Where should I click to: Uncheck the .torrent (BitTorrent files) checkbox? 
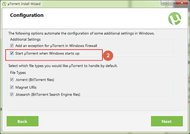[x=12, y=79]
